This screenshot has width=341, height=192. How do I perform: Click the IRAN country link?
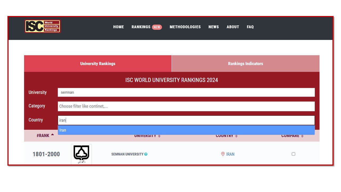point(230,154)
